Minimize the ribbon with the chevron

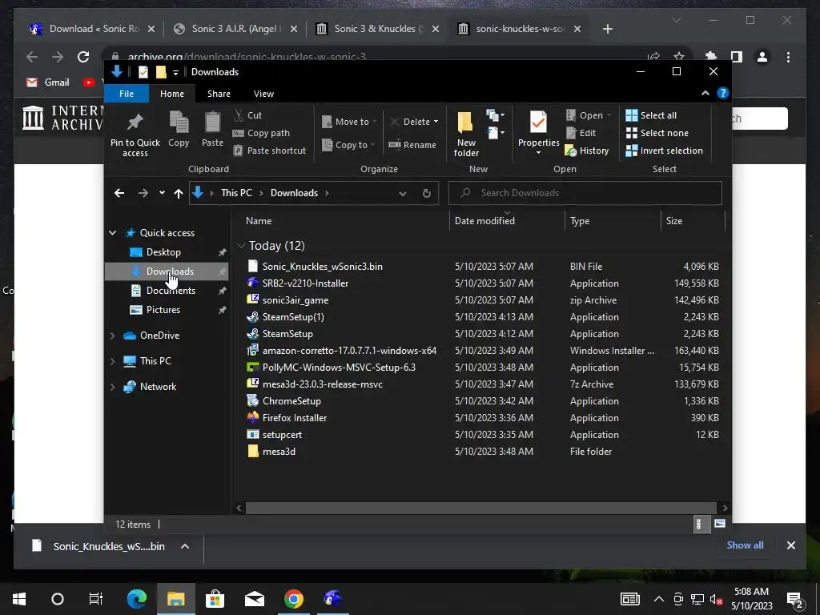pyautogui.click(x=705, y=93)
